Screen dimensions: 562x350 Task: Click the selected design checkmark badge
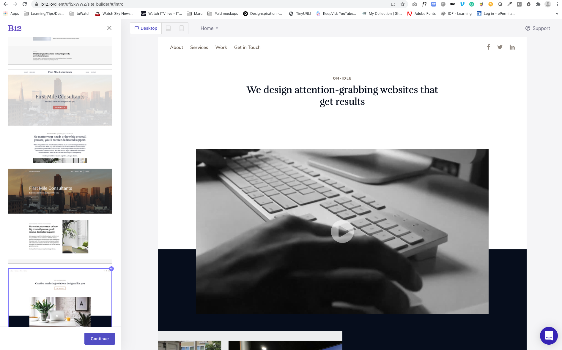111,269
